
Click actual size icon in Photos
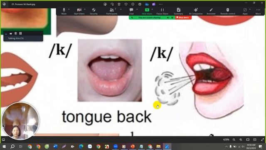pyautogui.click(x=255, y=140)
